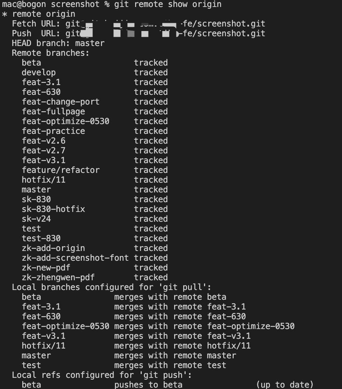The height and width of the screenshot is (389, 342).
Task: Click the Push URL line's screenshot.git text
Action: (226, 33)
